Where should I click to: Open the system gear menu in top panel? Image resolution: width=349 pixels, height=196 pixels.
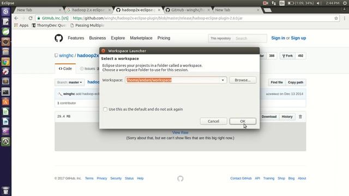[x=345, y=3]
